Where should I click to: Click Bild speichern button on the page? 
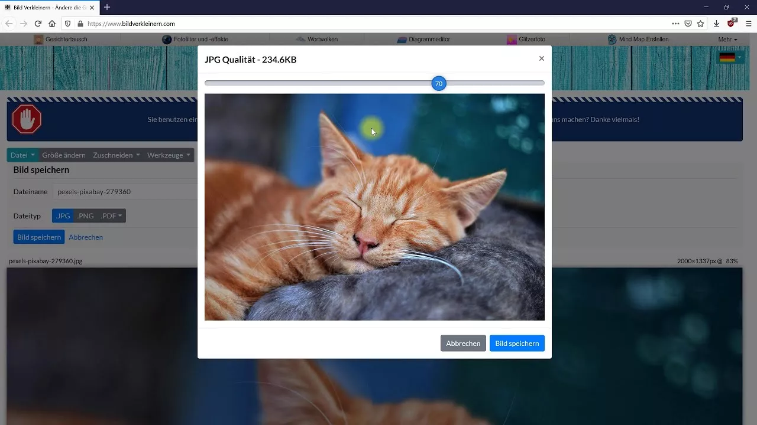coord(39,237)
